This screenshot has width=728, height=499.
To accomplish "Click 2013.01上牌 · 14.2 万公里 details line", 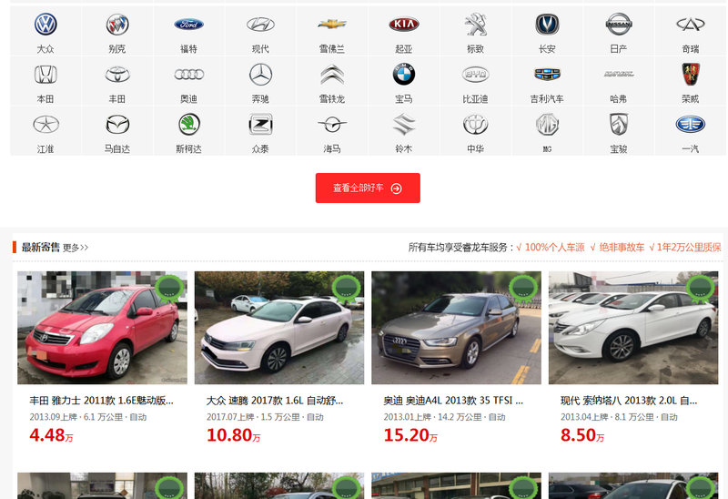I will (444, 417).
